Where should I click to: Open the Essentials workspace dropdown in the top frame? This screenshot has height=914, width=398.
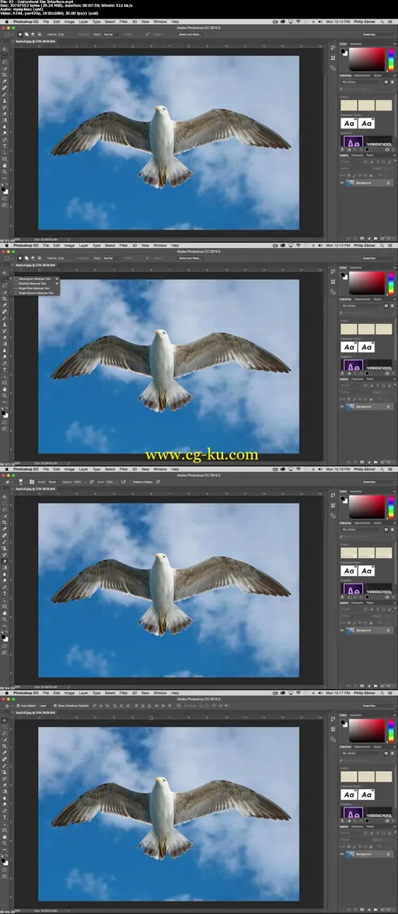point(379,34)
